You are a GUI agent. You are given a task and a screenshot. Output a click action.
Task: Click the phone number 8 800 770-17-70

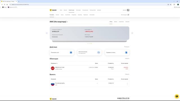pos(123,98)
